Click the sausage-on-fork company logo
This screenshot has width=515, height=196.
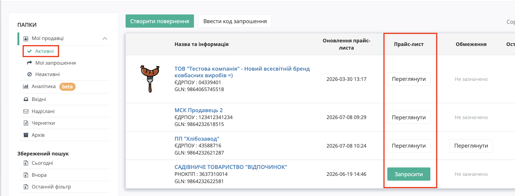pyautogui.click(x=150, y=79)
